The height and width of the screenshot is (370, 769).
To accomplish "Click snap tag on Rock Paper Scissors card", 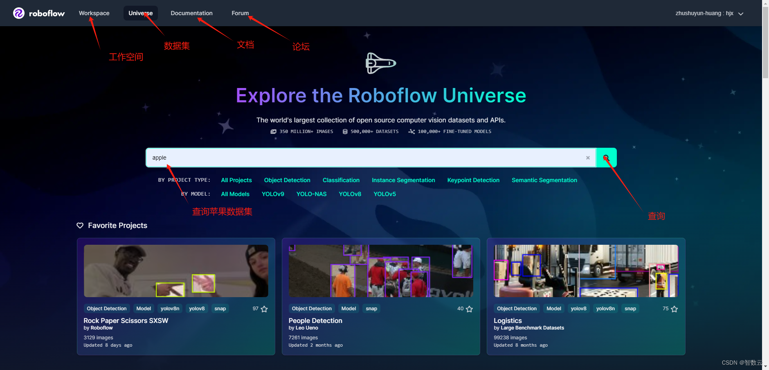I will click(x=220, y=309).
